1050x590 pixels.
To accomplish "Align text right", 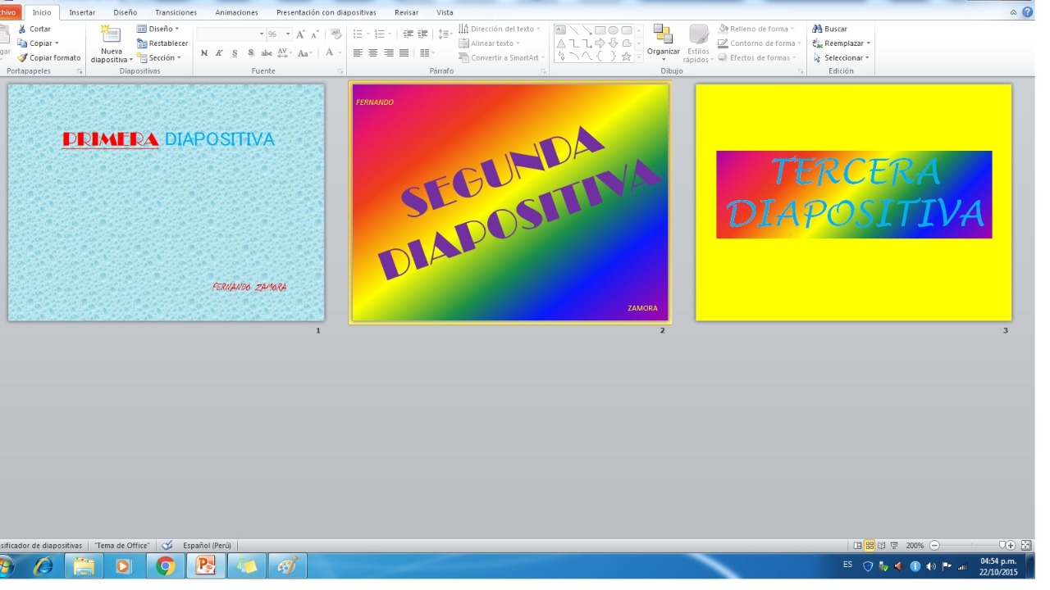I will [x=389, y=53].
